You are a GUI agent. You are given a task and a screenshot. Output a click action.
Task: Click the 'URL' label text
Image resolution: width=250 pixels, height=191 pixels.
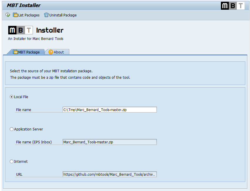[19, 175]
